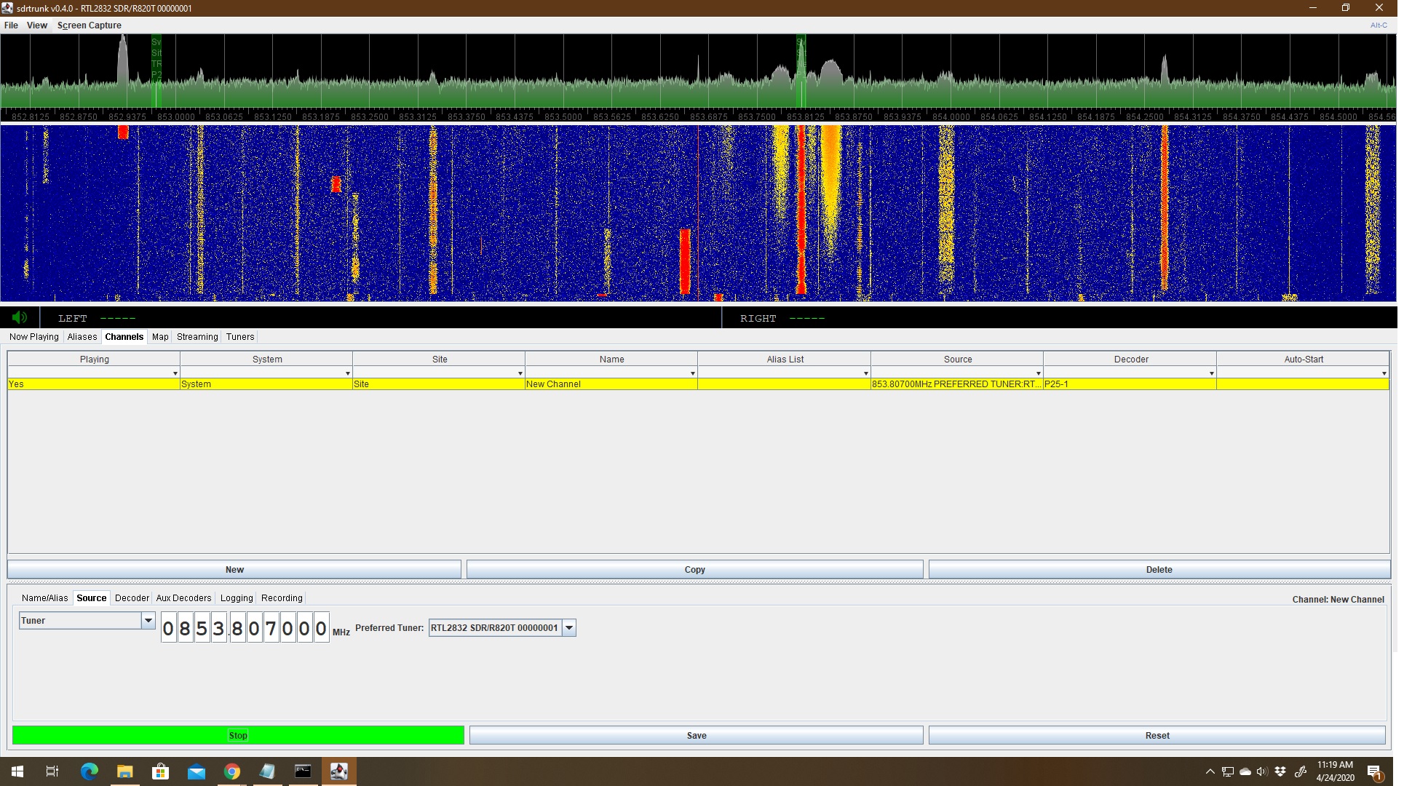
Task: Open OneDrive cloud icon in the tray
Action: [x=1245, y=771]
